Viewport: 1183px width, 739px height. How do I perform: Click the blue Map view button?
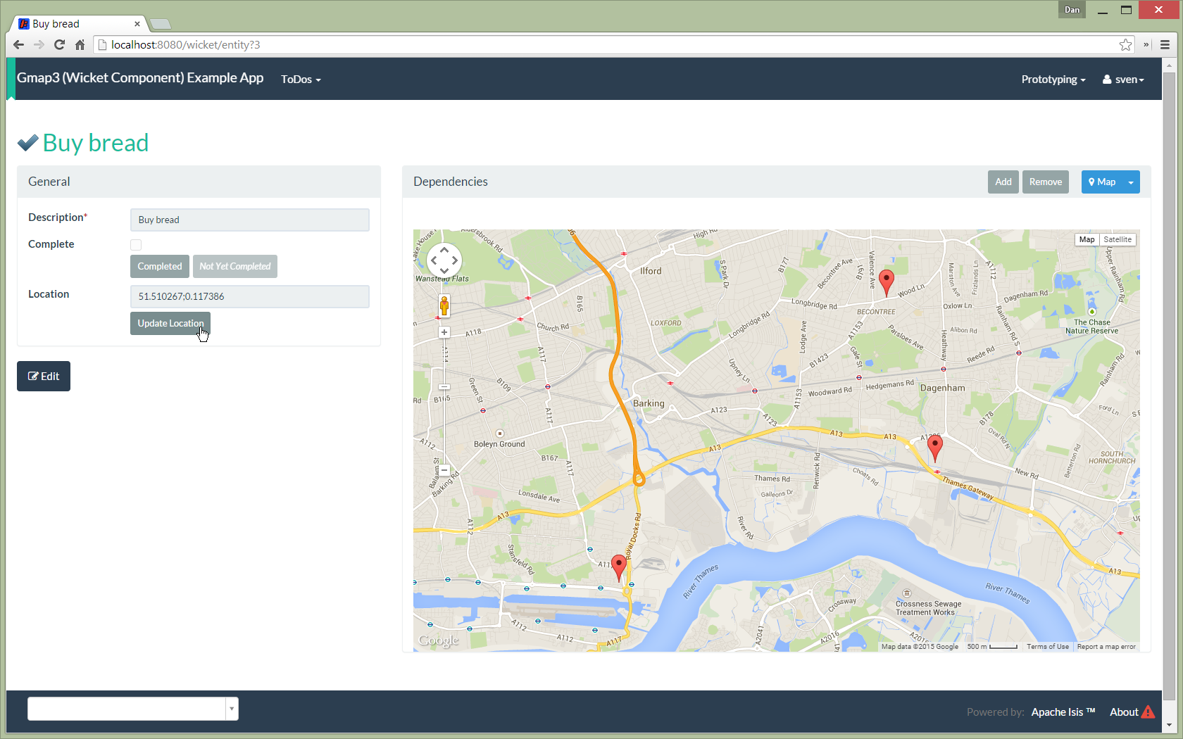click(1102, 182)
